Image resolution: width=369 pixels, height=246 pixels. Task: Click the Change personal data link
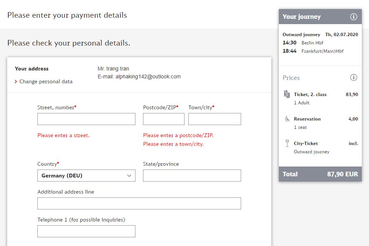pos(46,82)
